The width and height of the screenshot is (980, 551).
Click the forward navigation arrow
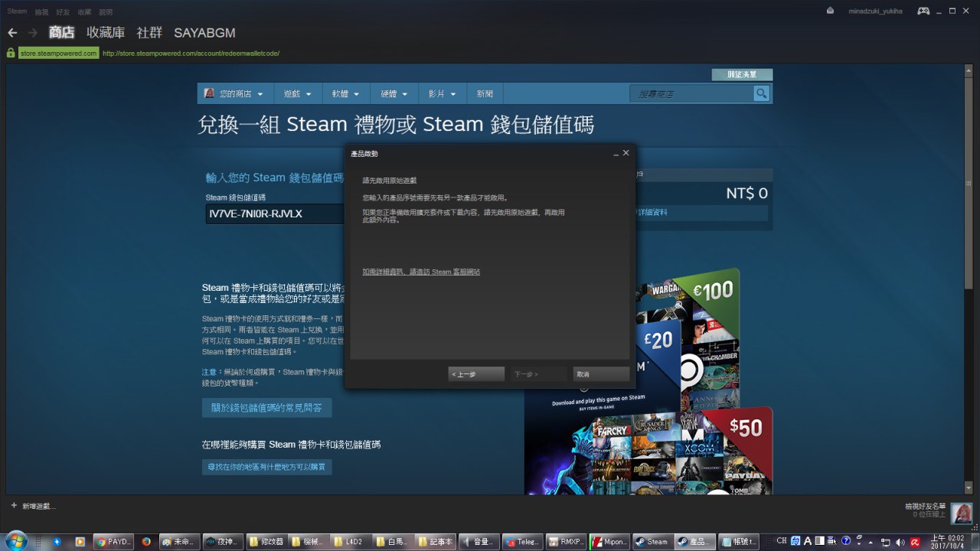point(33,33)
